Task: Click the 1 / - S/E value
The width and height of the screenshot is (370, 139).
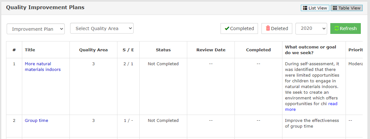Action: pos(128,120)
